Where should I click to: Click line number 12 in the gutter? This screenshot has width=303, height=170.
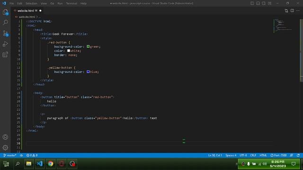pyautogui.click(x=18, y=68)
